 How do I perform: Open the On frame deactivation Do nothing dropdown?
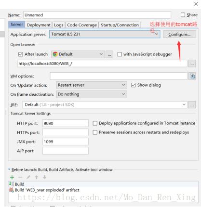click(x=92, y=94)
